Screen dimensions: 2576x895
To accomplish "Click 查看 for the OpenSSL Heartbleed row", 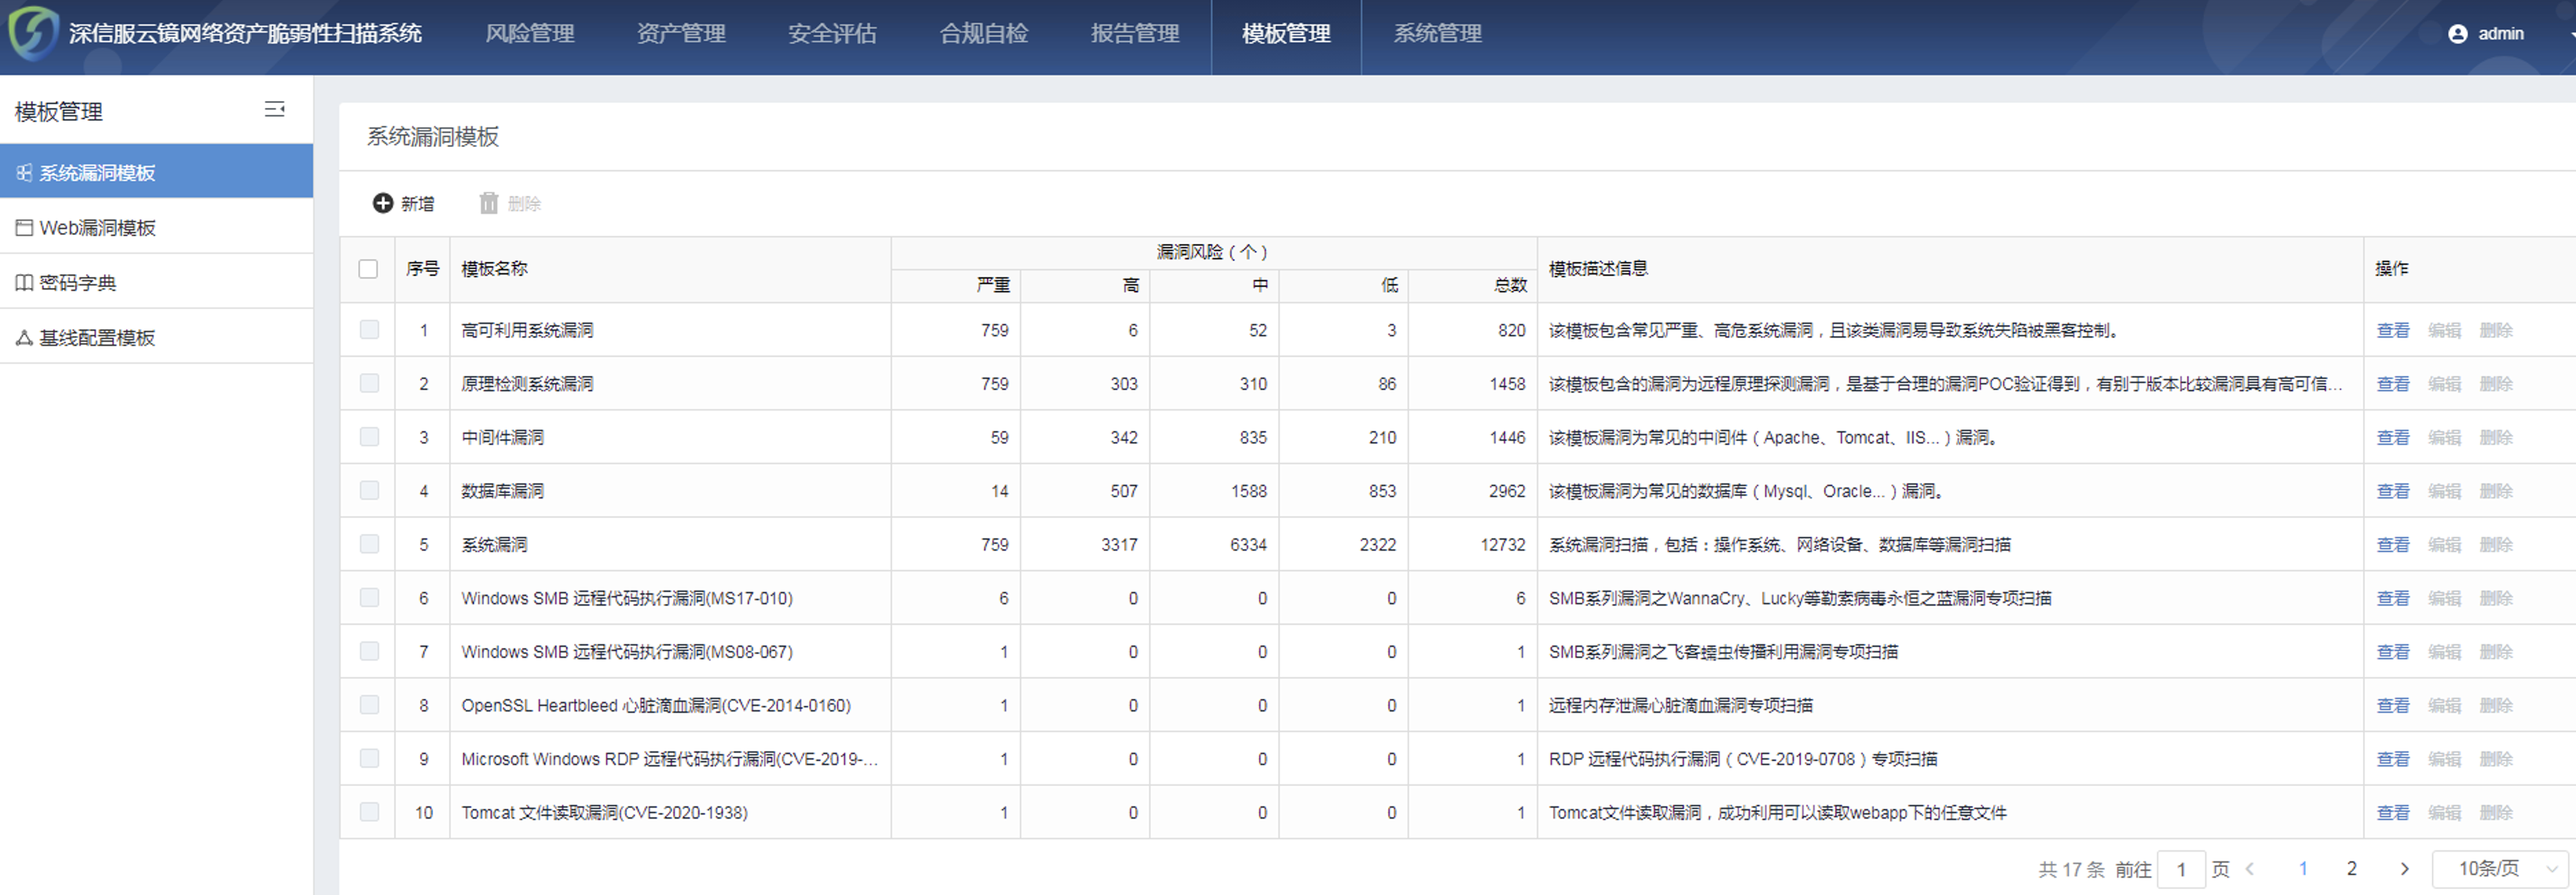I will click(x=2392, y=705).
